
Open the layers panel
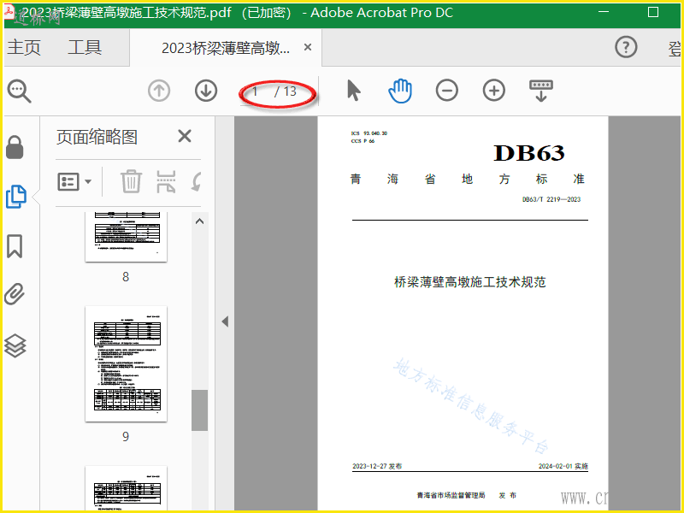pos(15,345)
